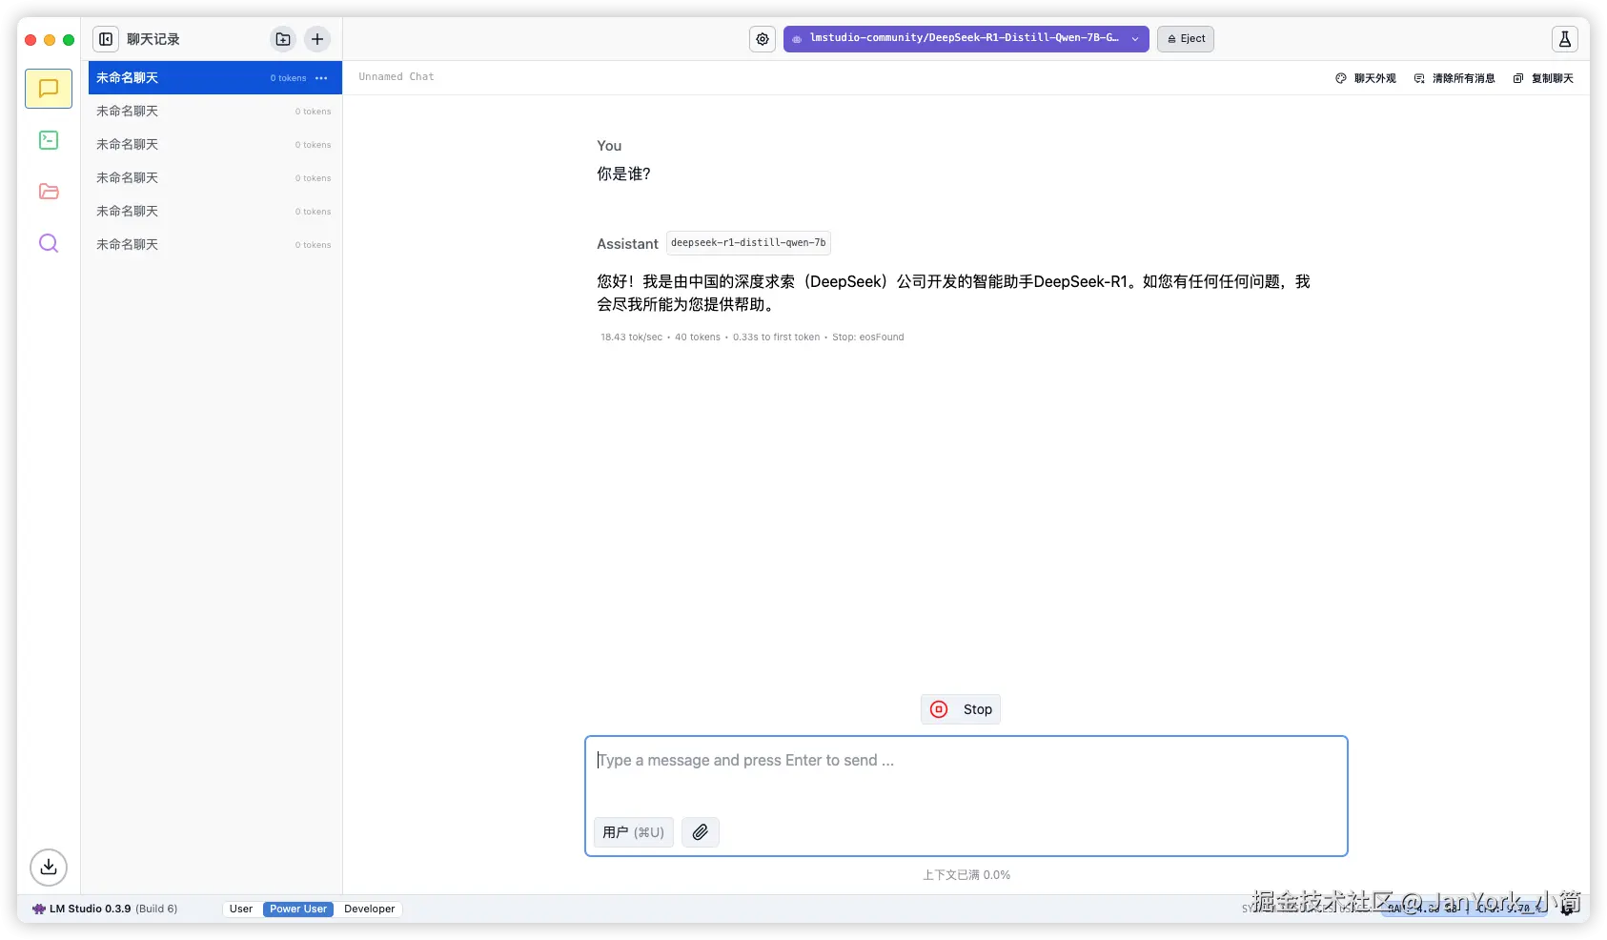Stop the response generation
This screenshot has height=940, width=1607.
point(961,709)
